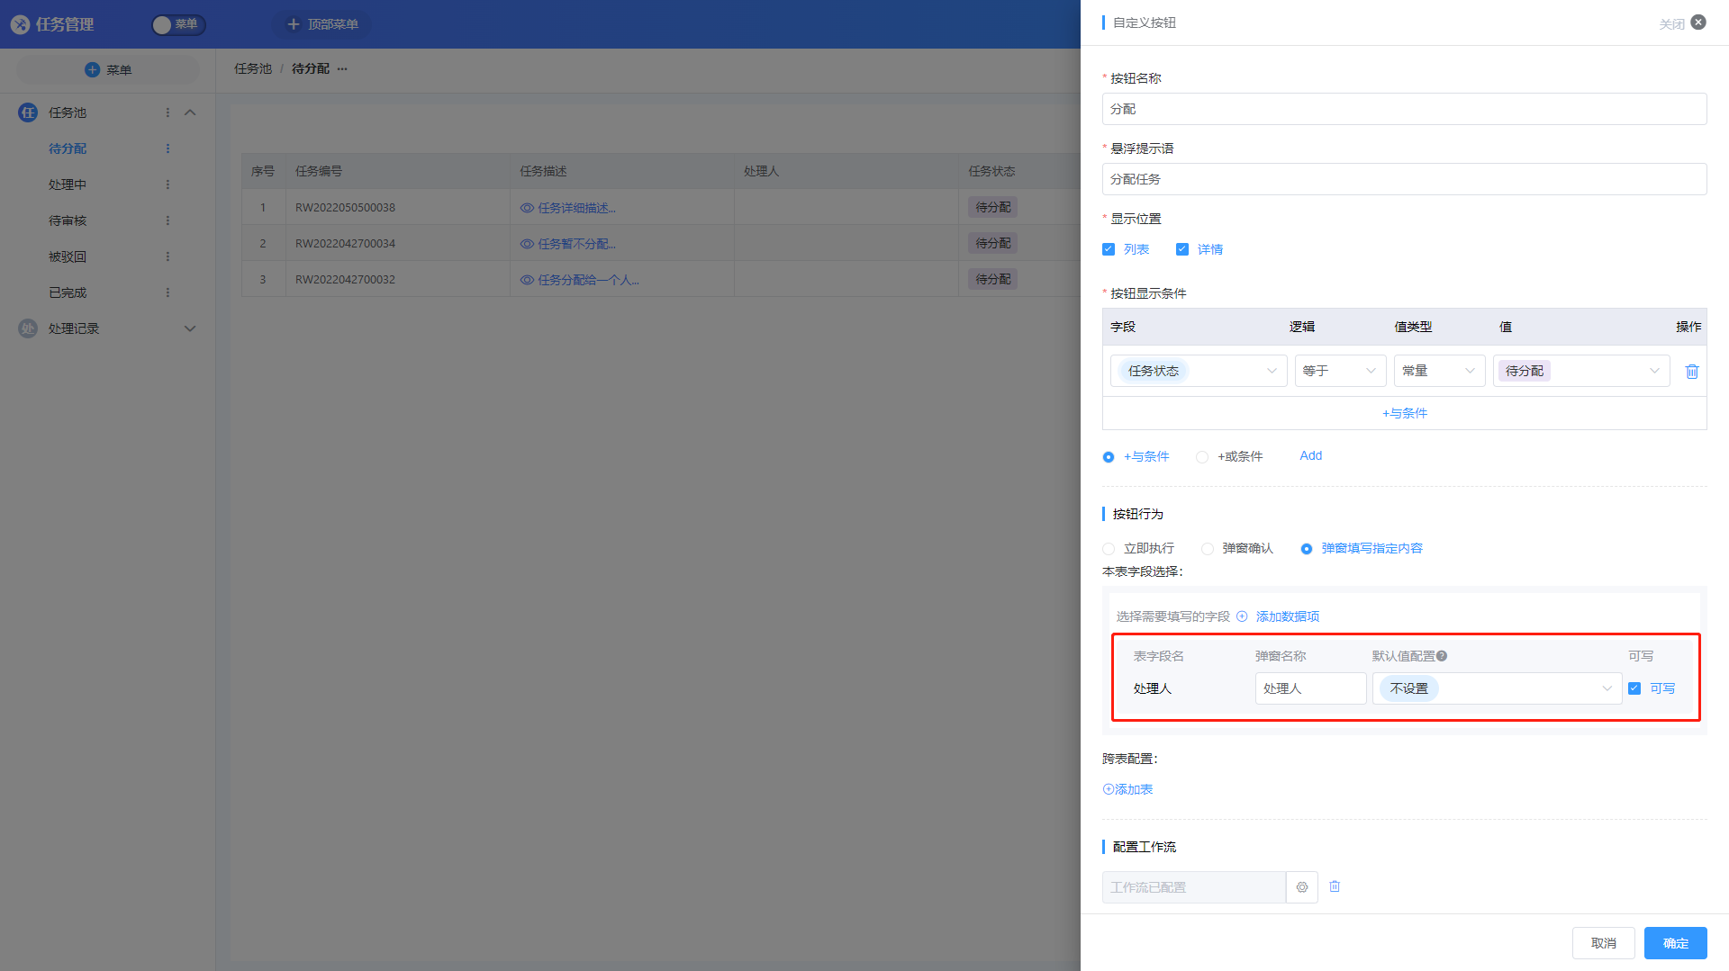Screen dimensions: 1729x971
Task: Click the 待分配 status tag in row 1
Action: [x=992, y=207]
